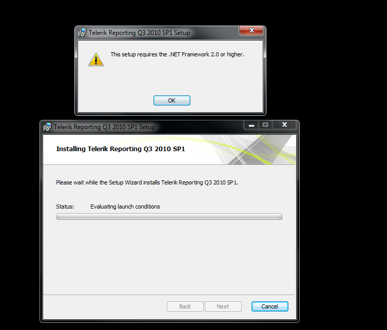Viewport: 387px width, 330px height.
Task: Close the .NET Framework warning dialog
Action: pyautogui.click(x=251, y=31)
